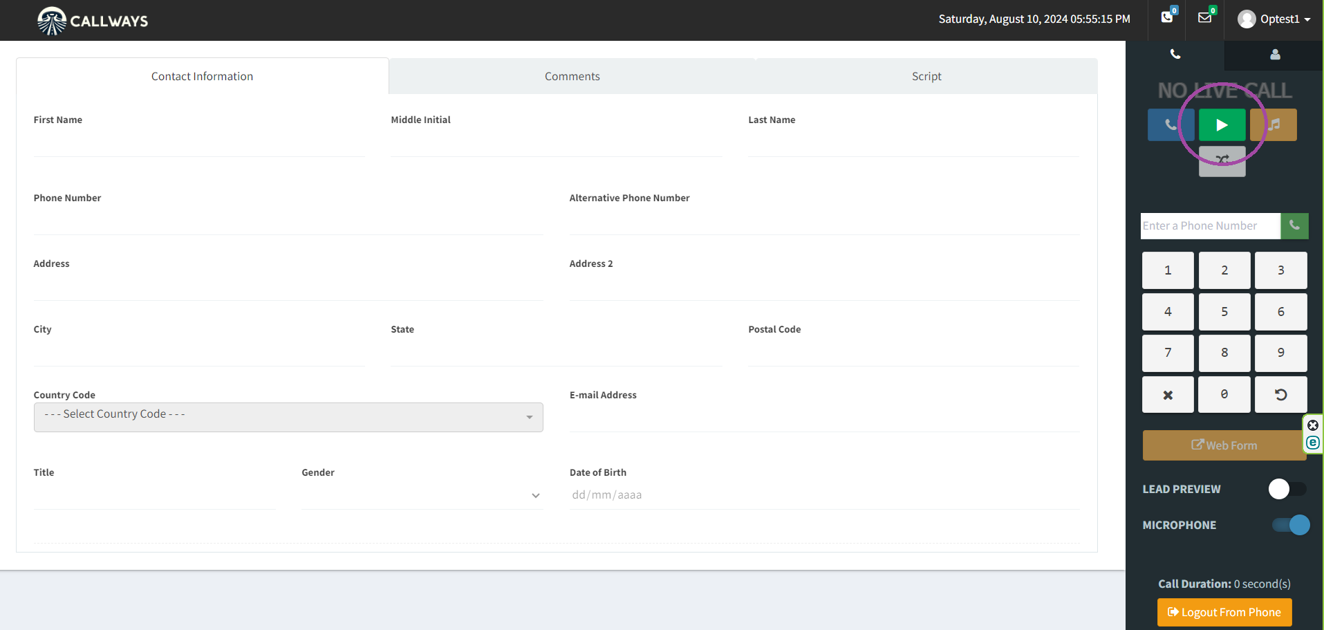Screen dimensions: 1324x630
Task: Click the Enter a Phone Number field
Action: [x=1211, y=225]
